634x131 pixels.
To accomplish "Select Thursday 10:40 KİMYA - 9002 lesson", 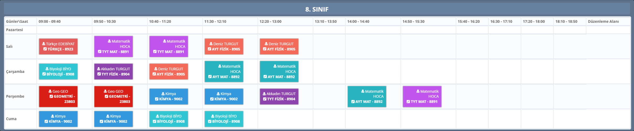I will point(168,96).
